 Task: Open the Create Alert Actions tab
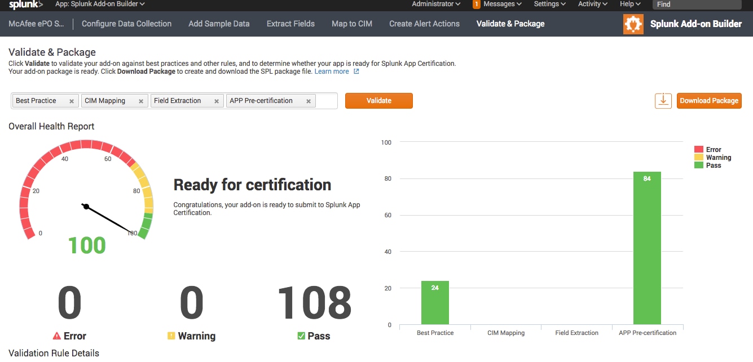coord(424,24)
